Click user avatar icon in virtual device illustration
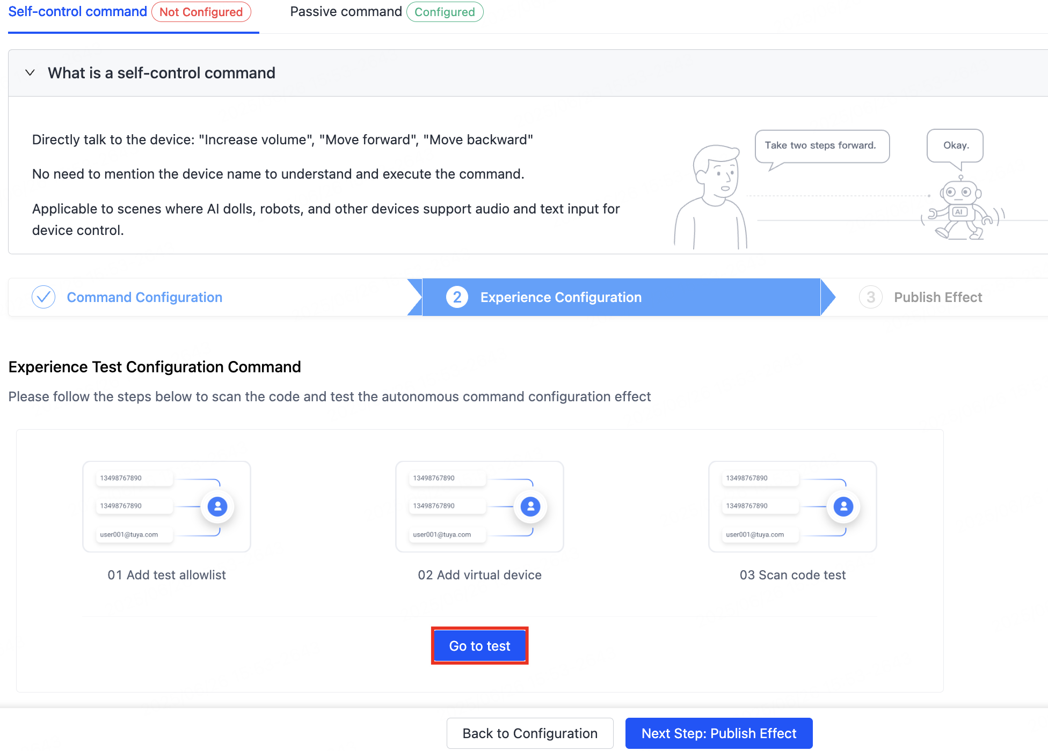 pos(530,506)
